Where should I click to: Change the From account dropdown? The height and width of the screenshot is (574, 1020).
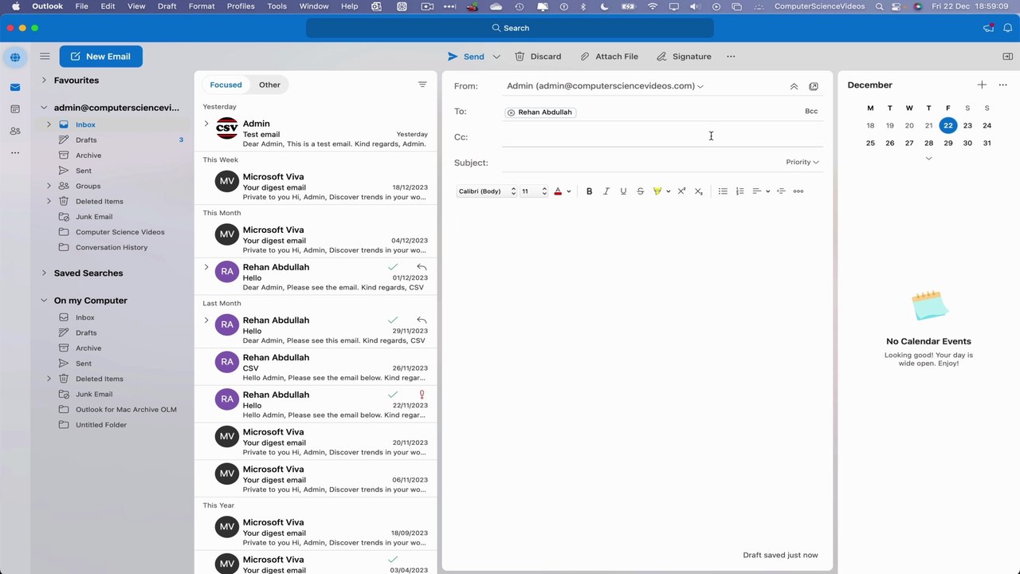[x=606, y=86]
